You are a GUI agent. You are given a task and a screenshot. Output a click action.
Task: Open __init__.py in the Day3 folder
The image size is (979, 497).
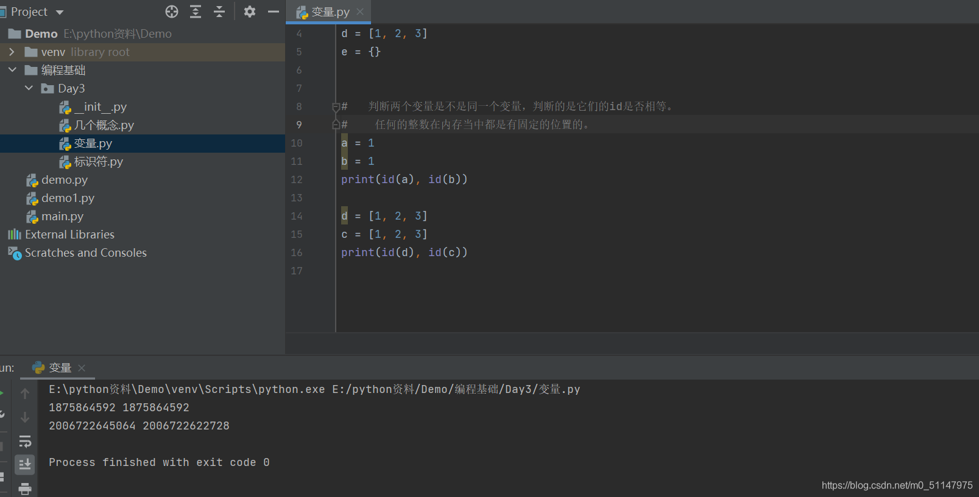click(100, 107)
